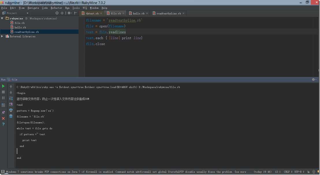Screen dimensions: 320x175
Task: Click the 'file' run configuration tab label
Action: [x=14, y=79]
